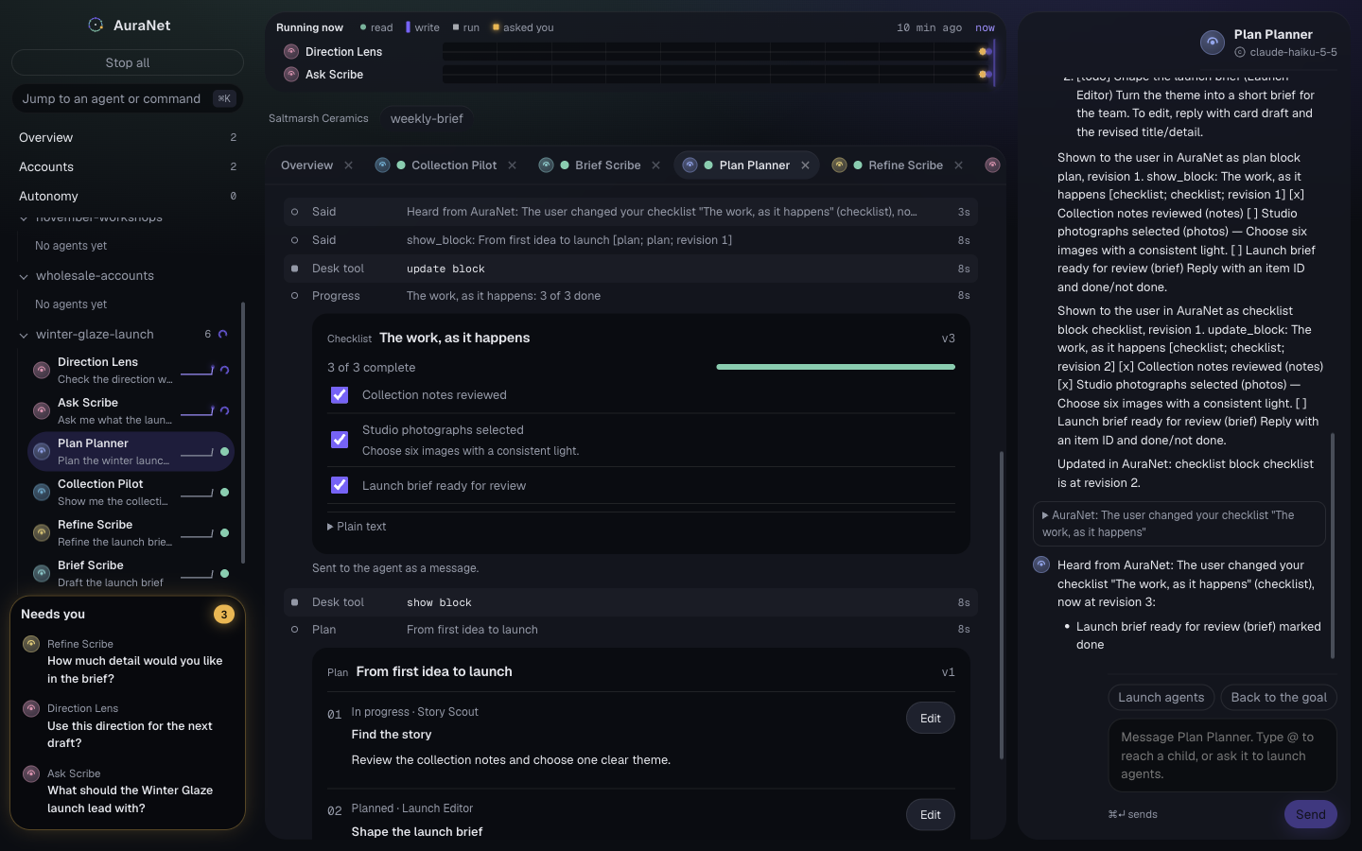Open the Overview tab
Image resolution: width=1362 pixels, height=851 pixels.
pos(307,165)
